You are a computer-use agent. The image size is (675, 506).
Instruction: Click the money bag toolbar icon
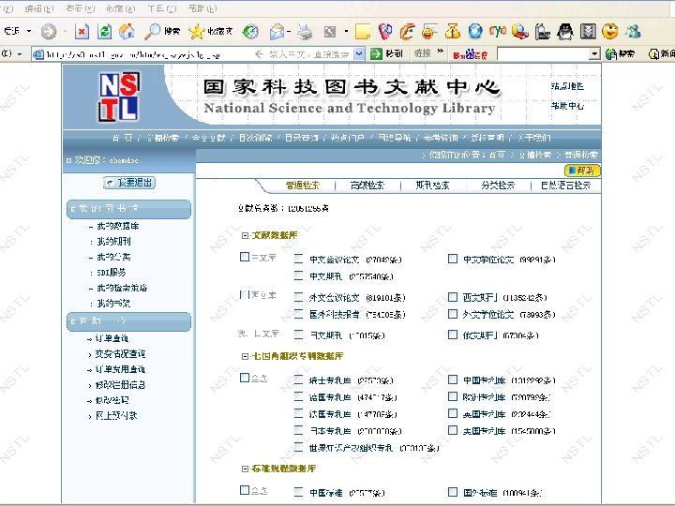(453, 31)
